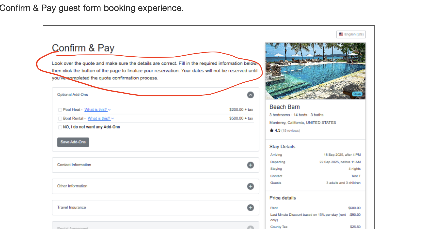The height and width of the screenshot is (229, 427).
Task: Tick the Pool Heat add-on checkbox
Action: (x=60, y=110)
